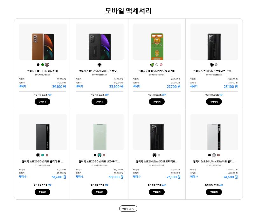The height and width of the screenshot is (221, 254).
Task: Buy the Note20 5G LED View cover
Action: [100, 192]
